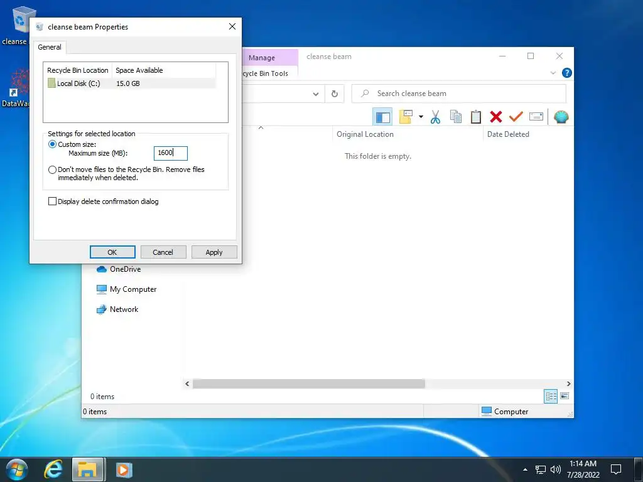
Task: Open the Action Center notifications icon
Action: pos(615,469)
